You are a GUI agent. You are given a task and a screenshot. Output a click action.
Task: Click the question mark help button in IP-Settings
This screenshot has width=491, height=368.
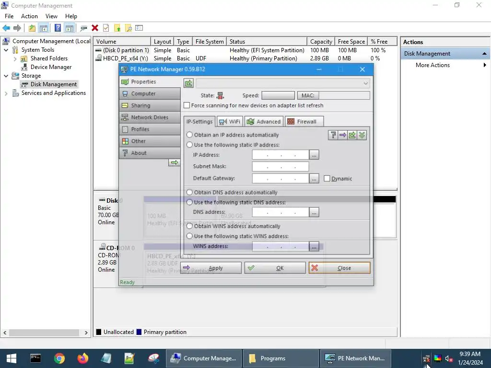[333, 135]
